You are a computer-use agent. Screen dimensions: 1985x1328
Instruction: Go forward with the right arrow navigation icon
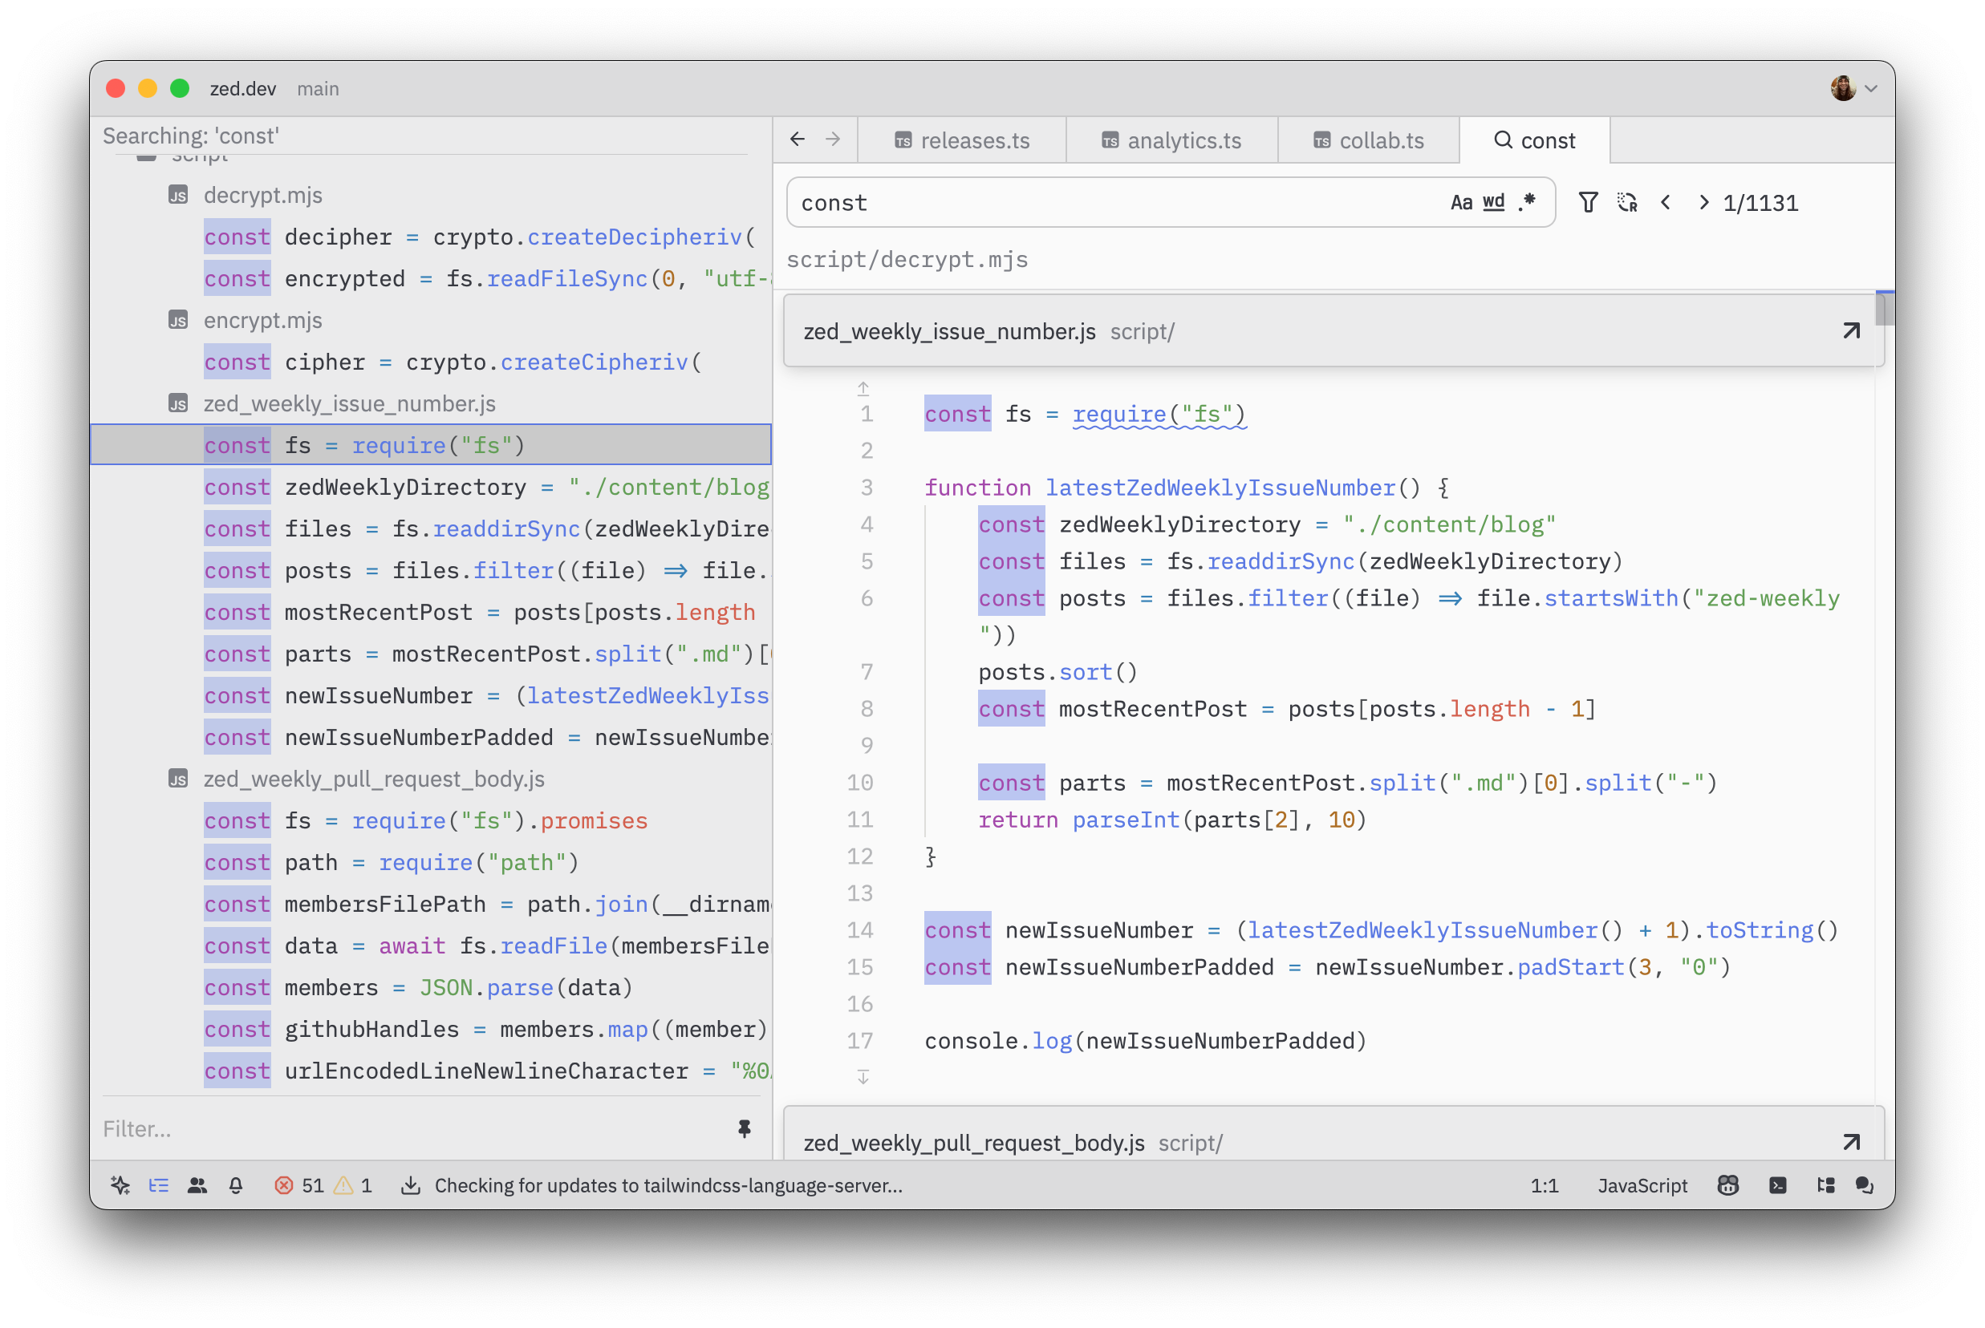pyautogui.click(x=833, y=139)
